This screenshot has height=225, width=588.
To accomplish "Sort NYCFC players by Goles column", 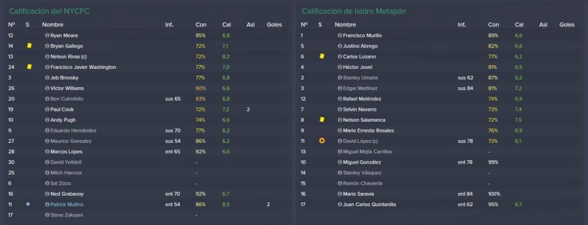I will tap(274, 25).
